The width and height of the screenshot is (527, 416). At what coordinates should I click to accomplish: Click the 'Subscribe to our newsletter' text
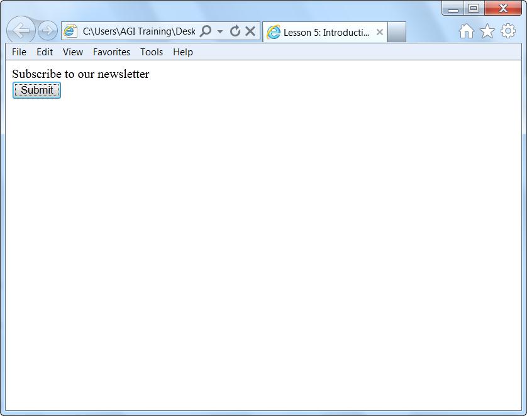coord(80,74)
